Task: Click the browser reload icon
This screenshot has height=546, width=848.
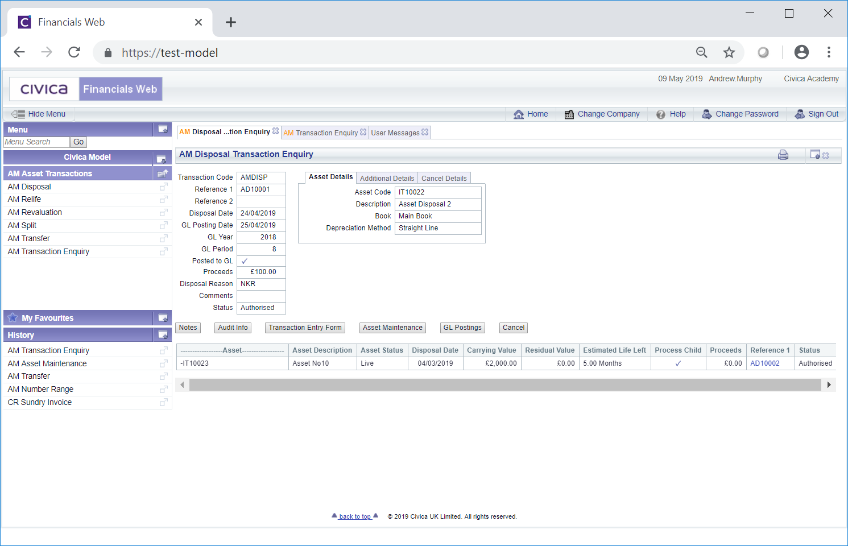Action: 74,52
